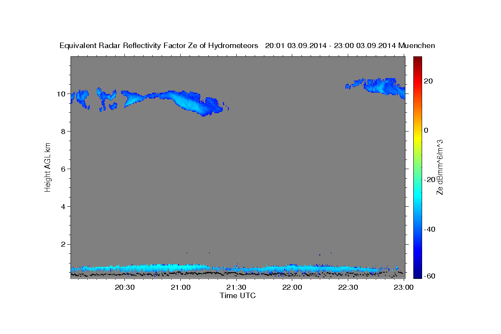Click the colorbar value '-60'
The height and width of the screenshot is (334, 501).
coord(430,276)
